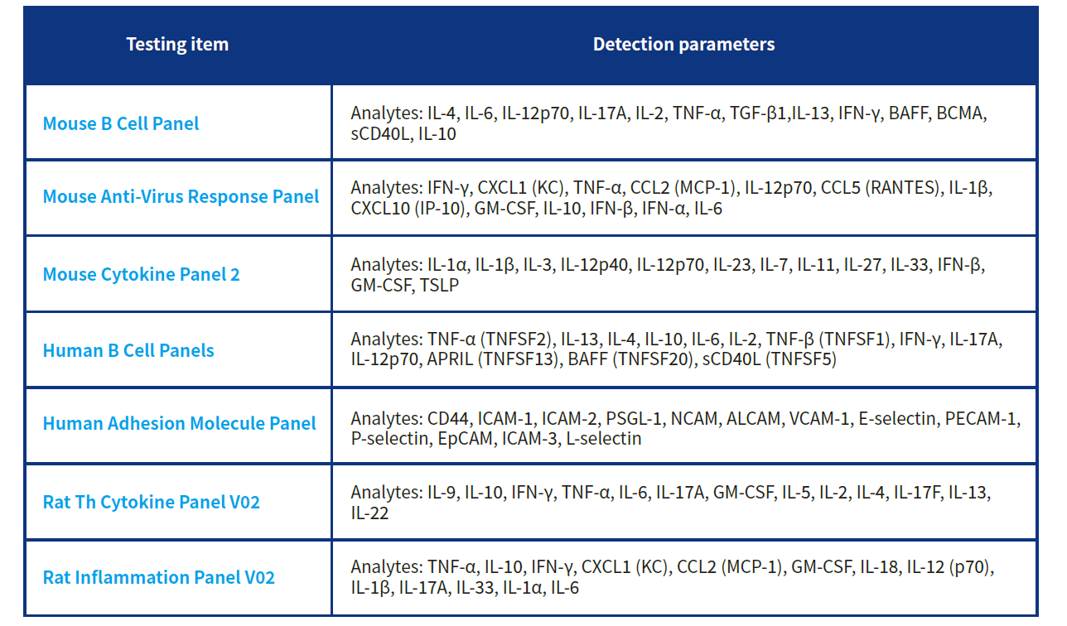Open the Human B Cell Panels link
Image resolution: width=1067 pixels, height=626 pixels.
pos(128,350)
